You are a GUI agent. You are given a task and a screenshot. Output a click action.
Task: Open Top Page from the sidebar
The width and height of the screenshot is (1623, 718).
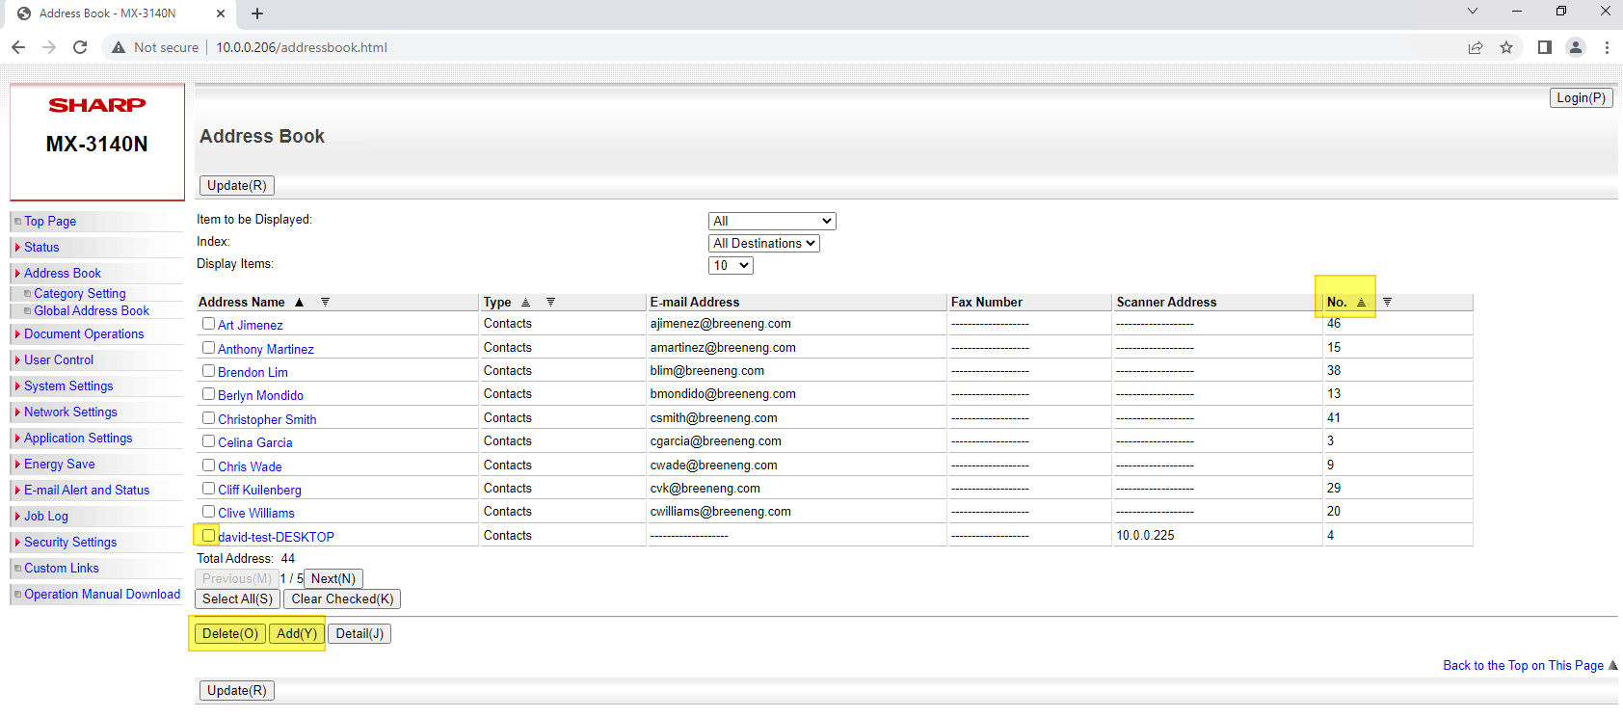coord(50,221)
